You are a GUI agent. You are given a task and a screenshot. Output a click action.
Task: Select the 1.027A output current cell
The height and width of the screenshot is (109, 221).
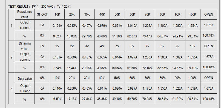[132, 57]
